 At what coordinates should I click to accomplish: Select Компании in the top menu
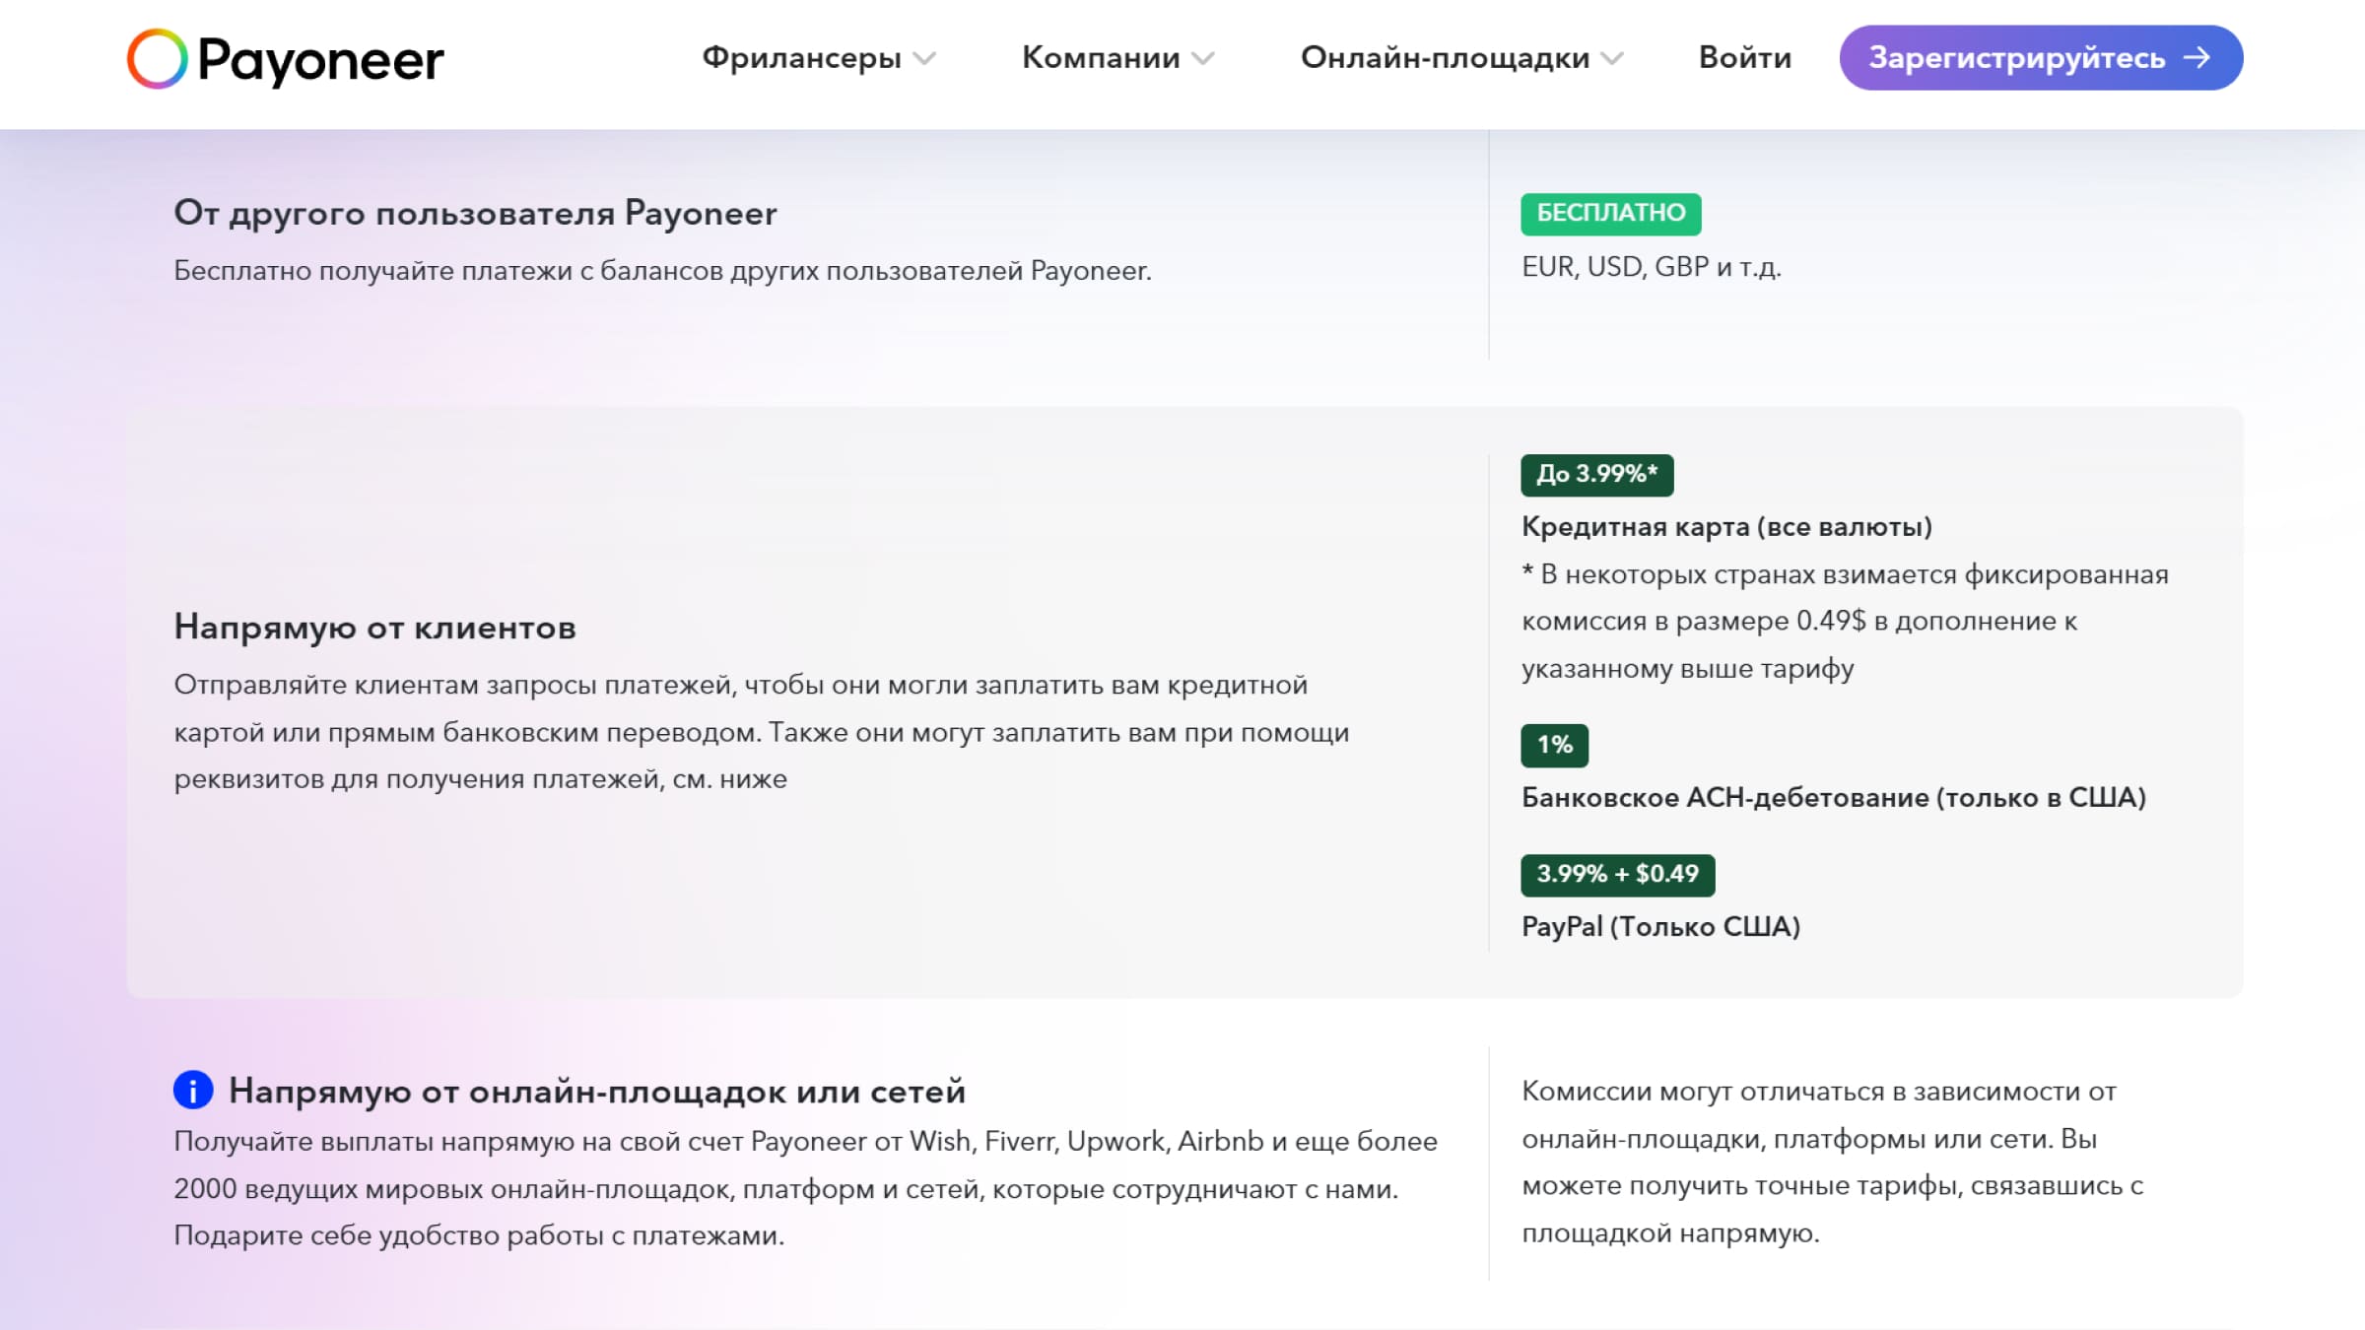[x=1101, y=58]
